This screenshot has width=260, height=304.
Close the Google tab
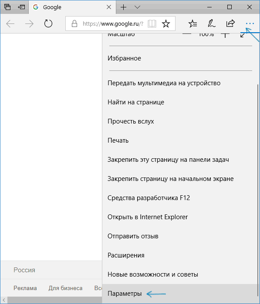pyautogui.click(x=109, y=7)
